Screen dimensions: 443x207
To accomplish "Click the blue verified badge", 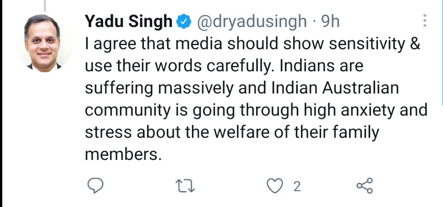I will [x=183, y=22].
